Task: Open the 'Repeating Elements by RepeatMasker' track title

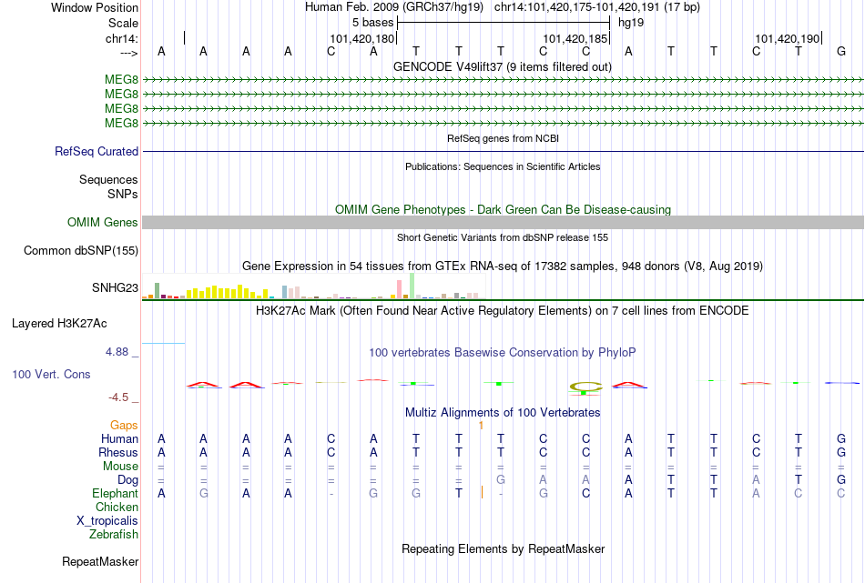Action: tap(503, 548)
